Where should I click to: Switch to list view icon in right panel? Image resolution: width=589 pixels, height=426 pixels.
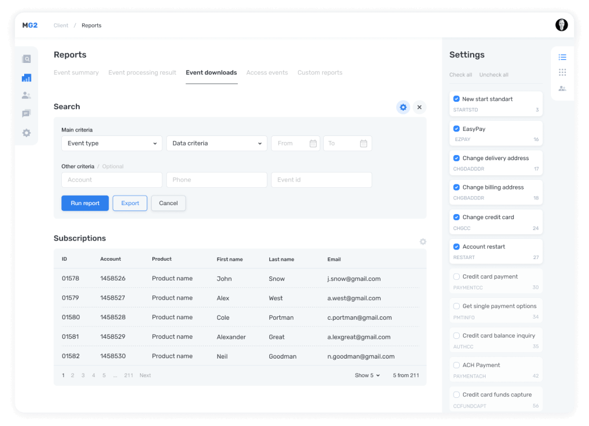[x=562, y=57]
